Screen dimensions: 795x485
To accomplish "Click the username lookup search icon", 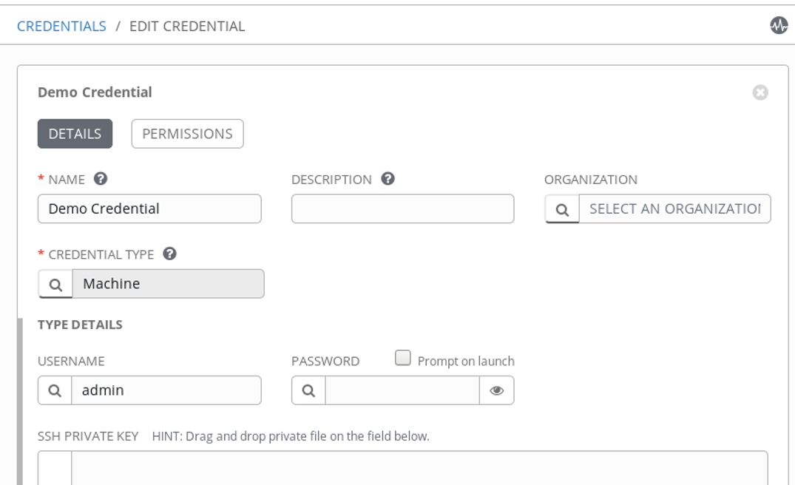I will 55,390.
